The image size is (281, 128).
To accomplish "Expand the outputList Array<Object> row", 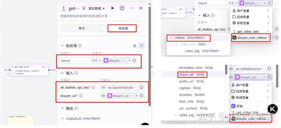I will [63, 118].
